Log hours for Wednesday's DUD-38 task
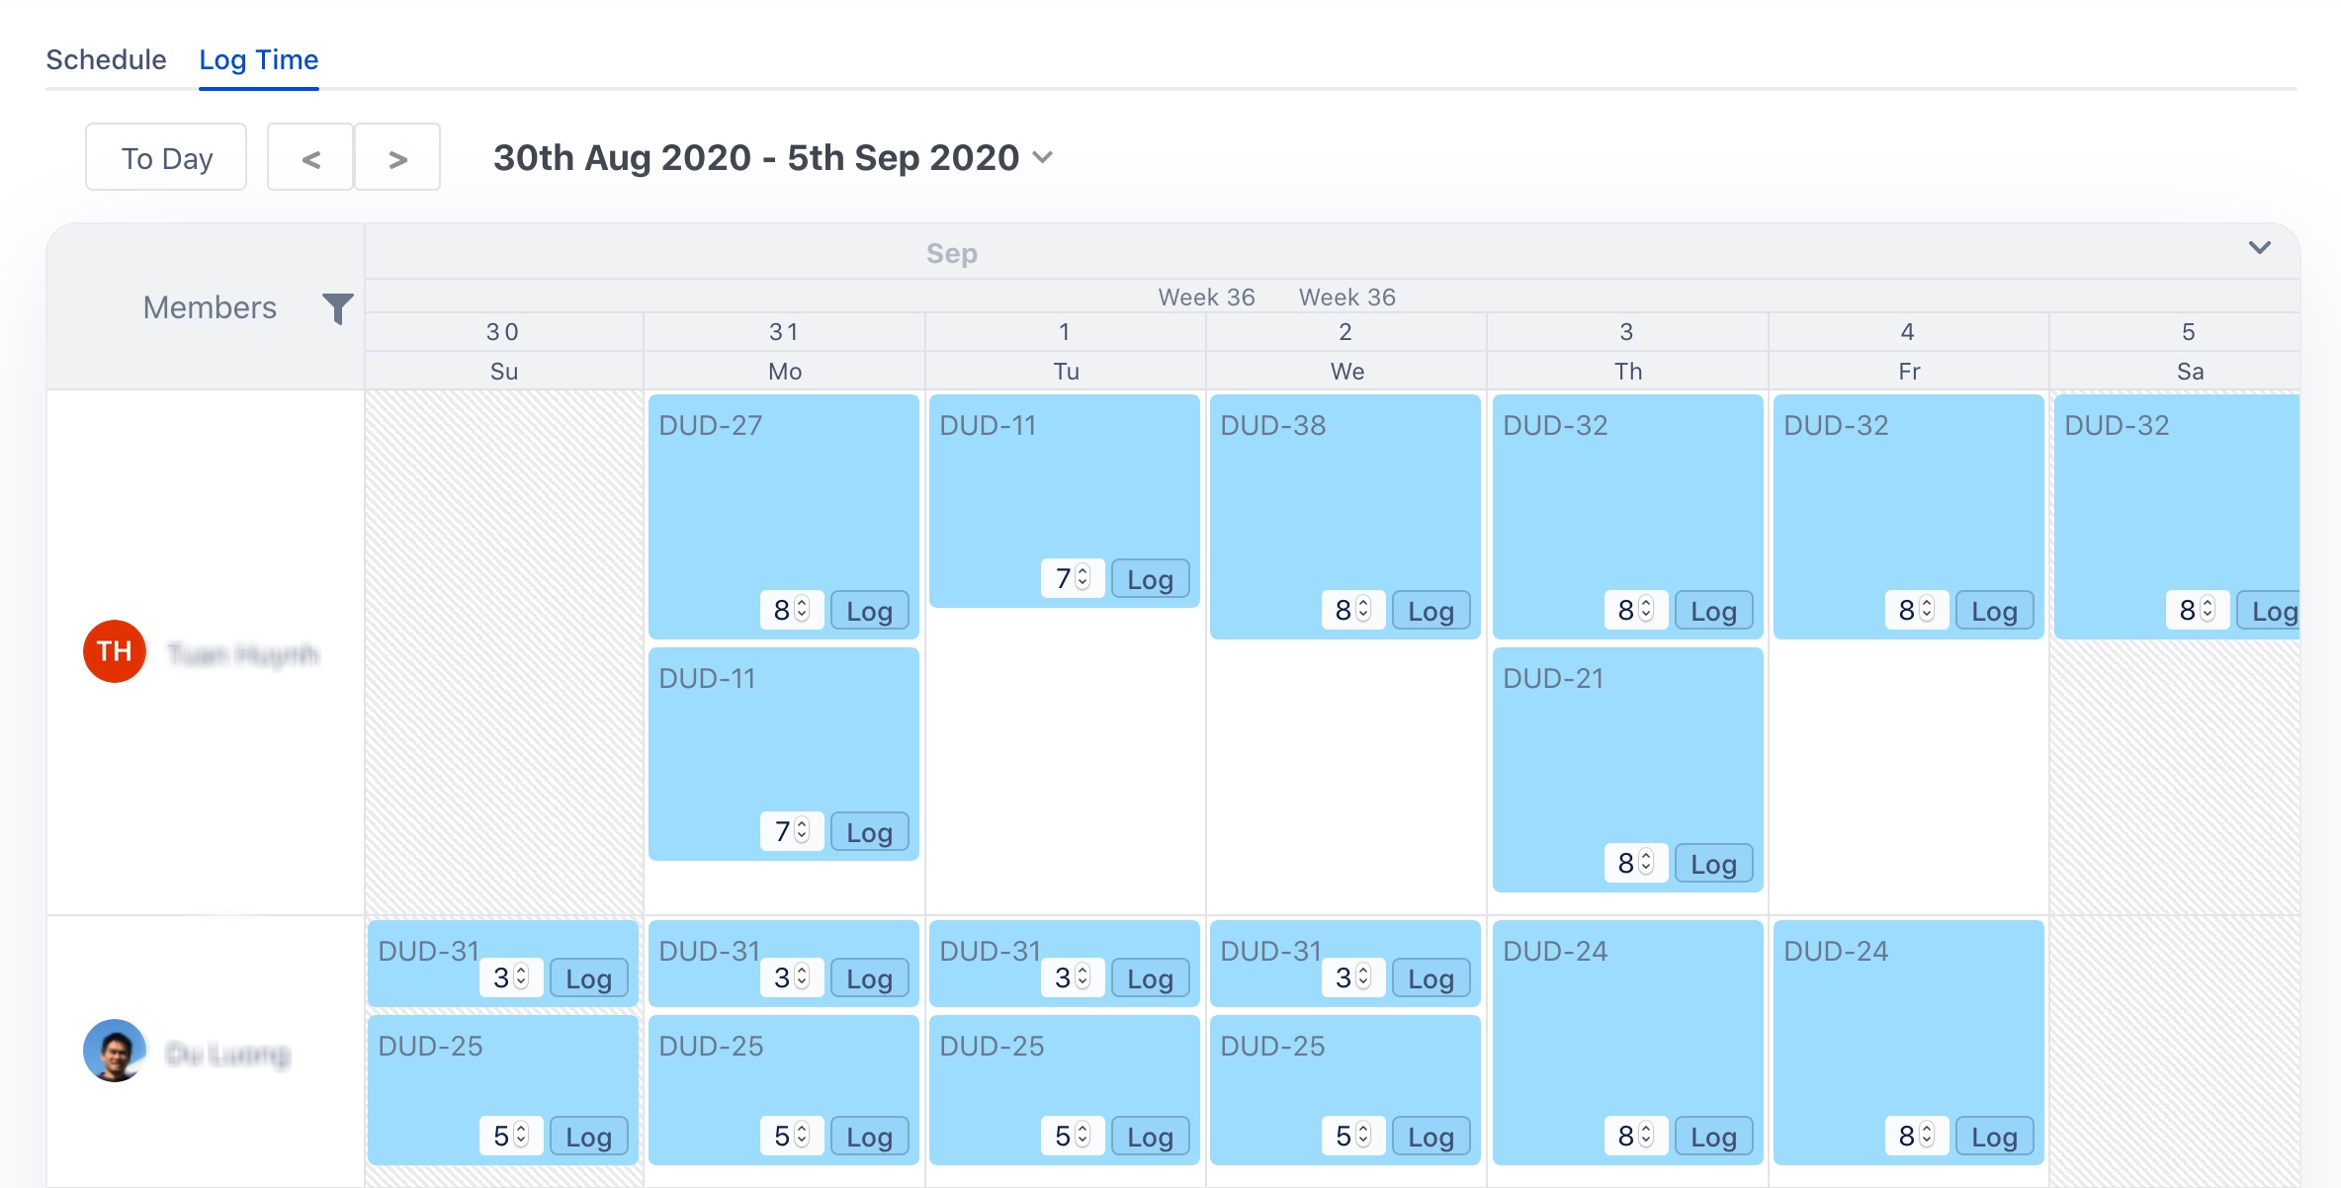This screenshot has width=2341, height=1188. click(x=1431, y=611)
